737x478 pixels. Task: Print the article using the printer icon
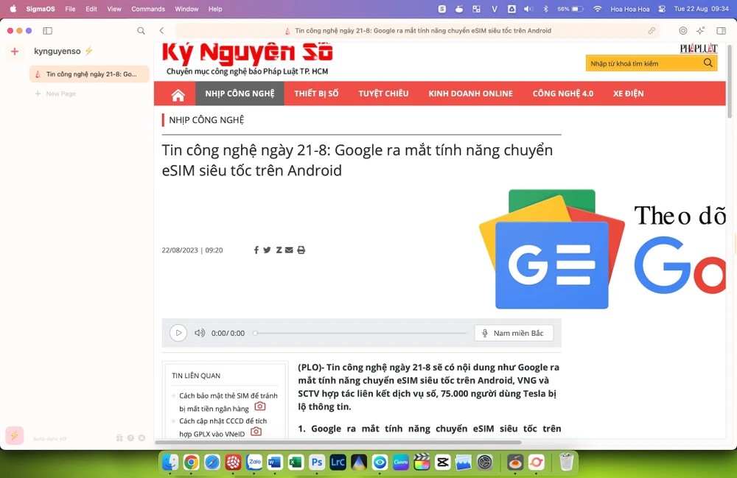coord(301,250)
